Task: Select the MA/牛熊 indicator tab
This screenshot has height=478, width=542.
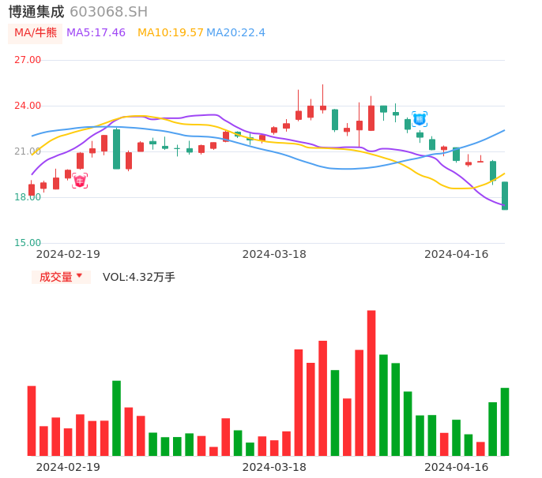Action: (36, 33)
